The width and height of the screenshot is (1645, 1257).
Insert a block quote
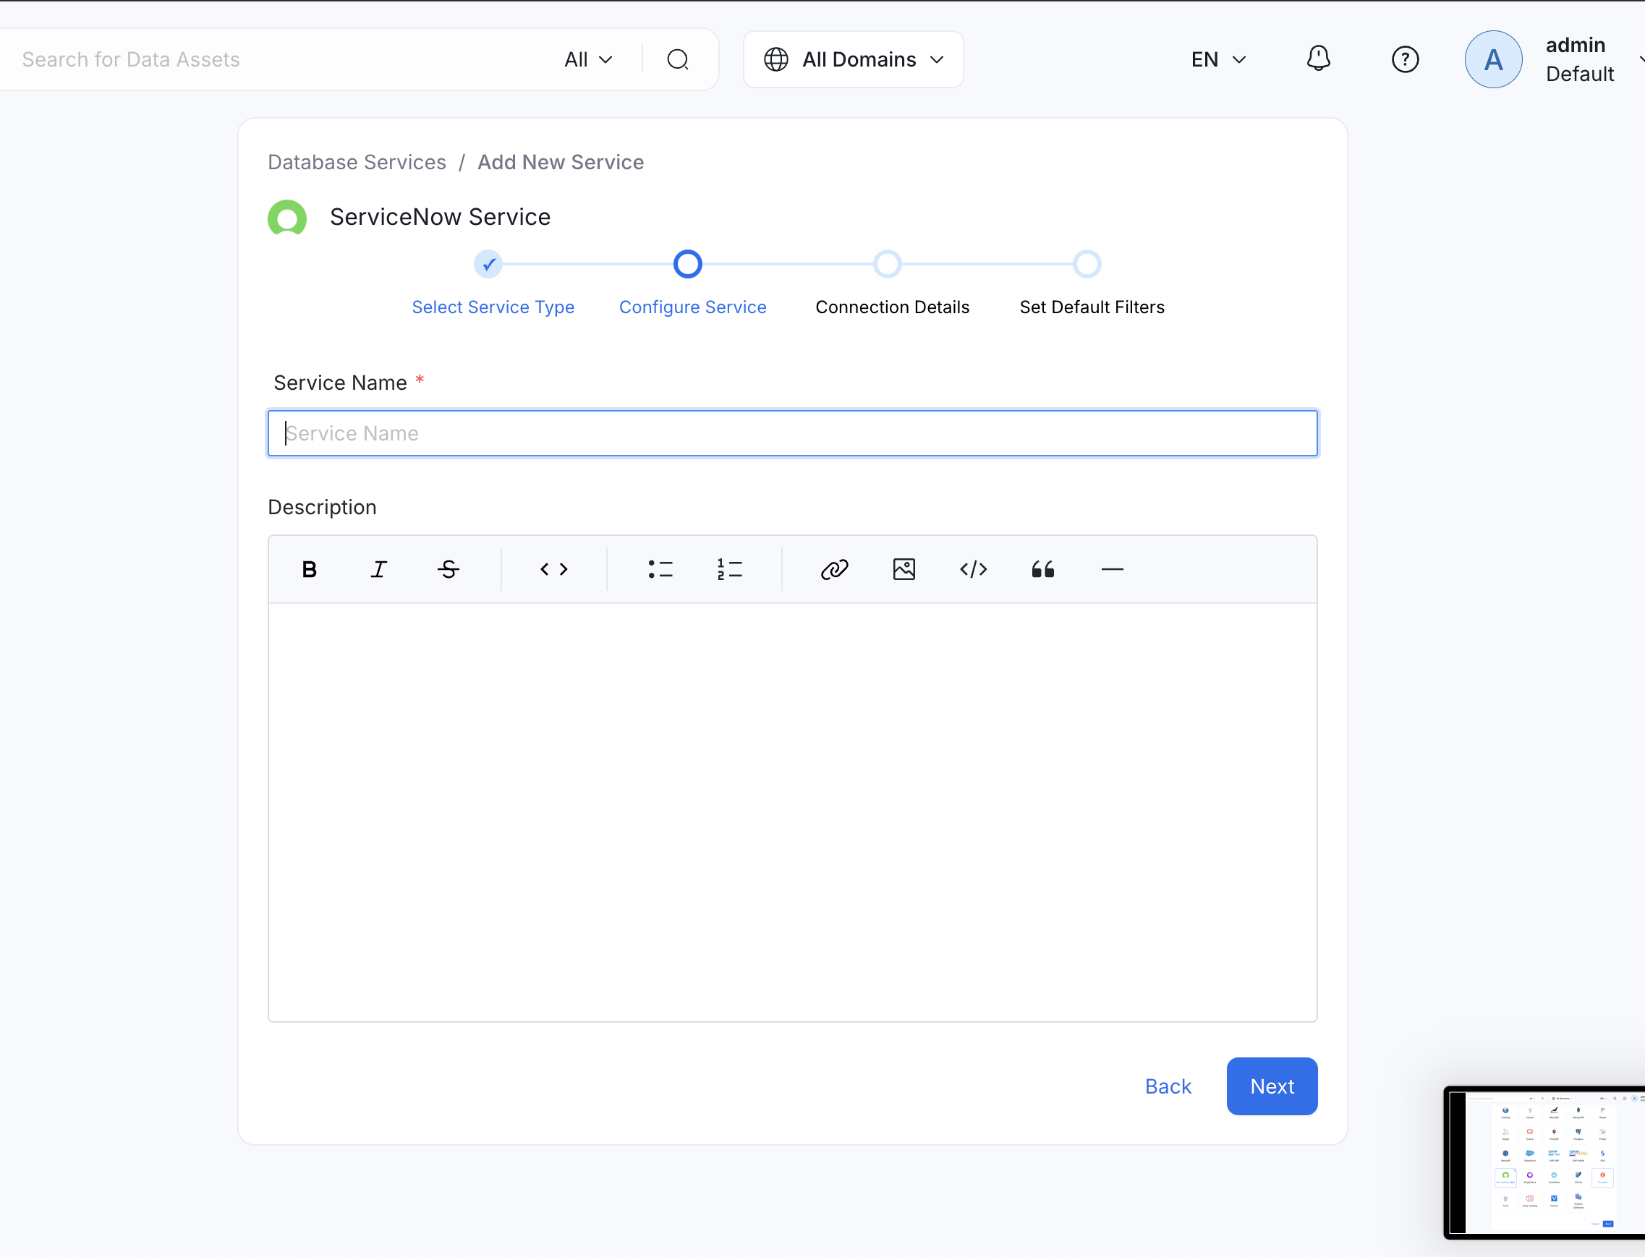point(1042,569)
